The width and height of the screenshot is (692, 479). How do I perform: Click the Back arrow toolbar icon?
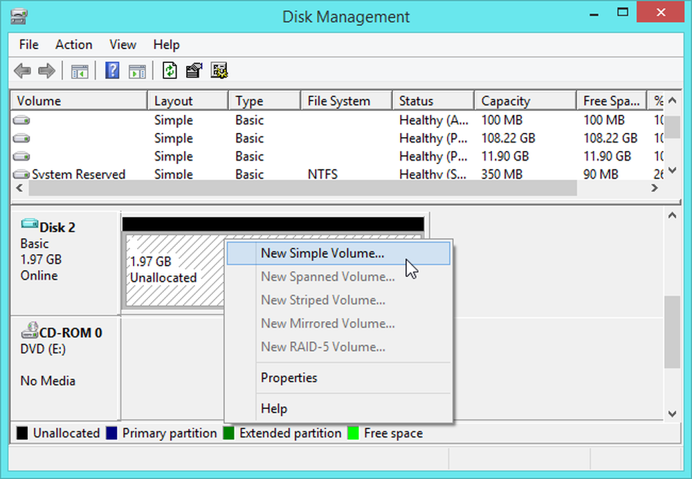(22, 71)
